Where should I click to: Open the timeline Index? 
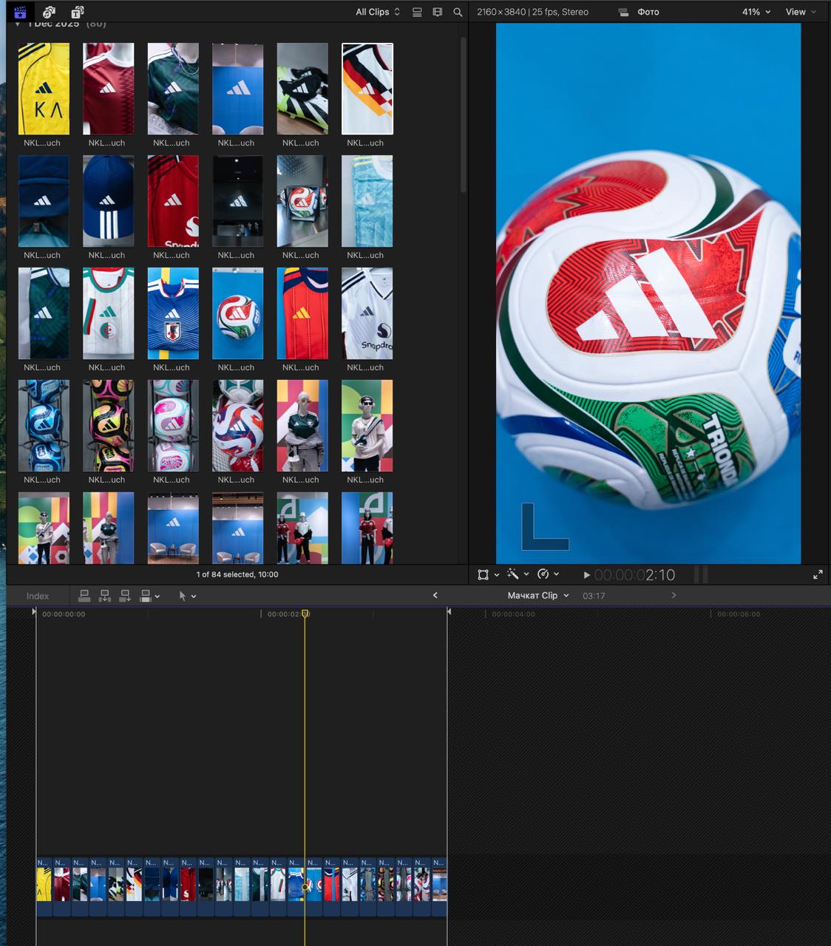tap(38, 596)
